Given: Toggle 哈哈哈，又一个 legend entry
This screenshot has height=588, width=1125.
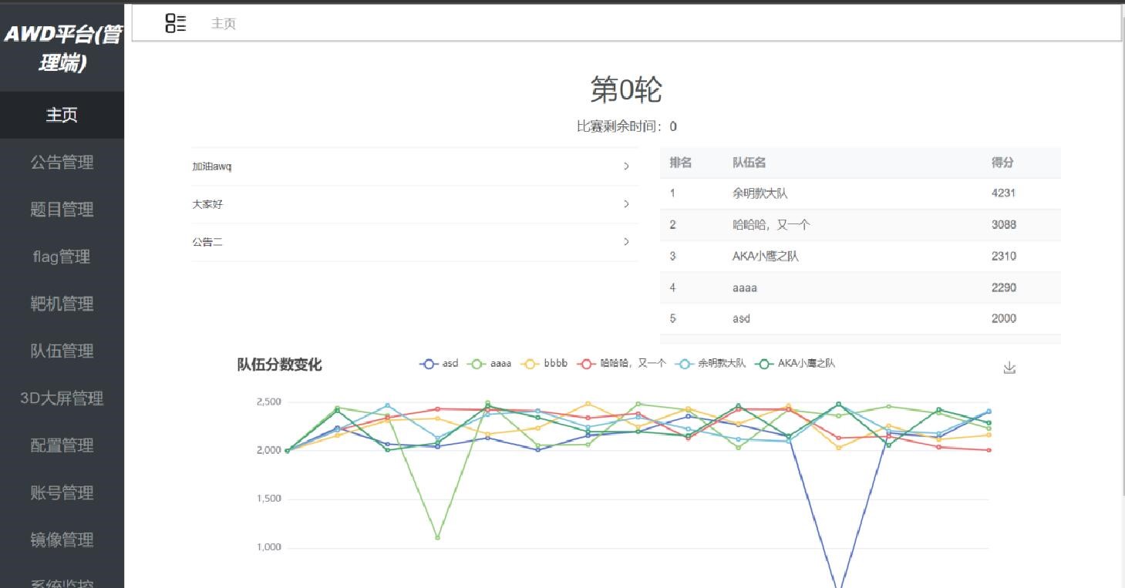Looking at the screenshot, I should [x=622, y=364].
